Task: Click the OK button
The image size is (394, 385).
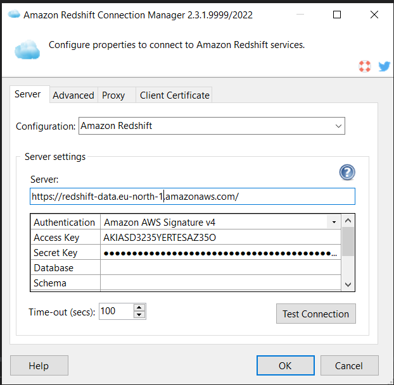Action: (x=286, y=365)
